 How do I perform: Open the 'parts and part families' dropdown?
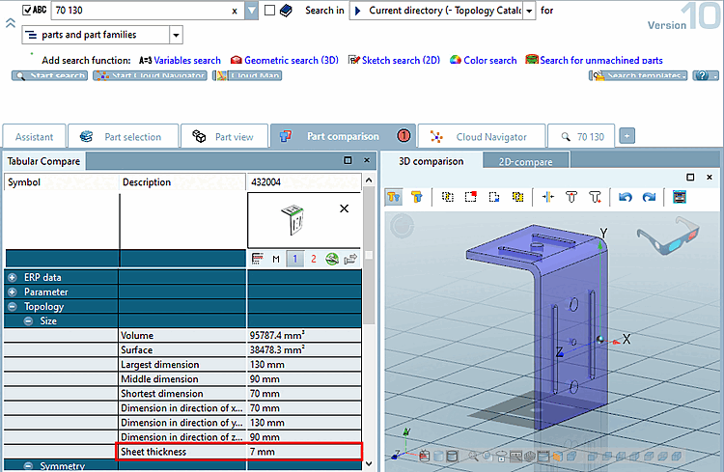[x=175, y=36]
